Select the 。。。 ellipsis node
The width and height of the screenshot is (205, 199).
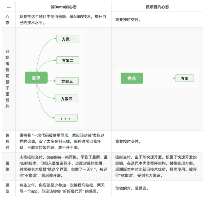tap(66, 118)
